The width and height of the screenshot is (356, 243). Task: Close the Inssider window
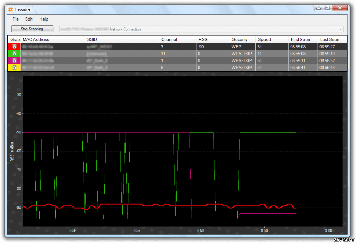[340, 8]
